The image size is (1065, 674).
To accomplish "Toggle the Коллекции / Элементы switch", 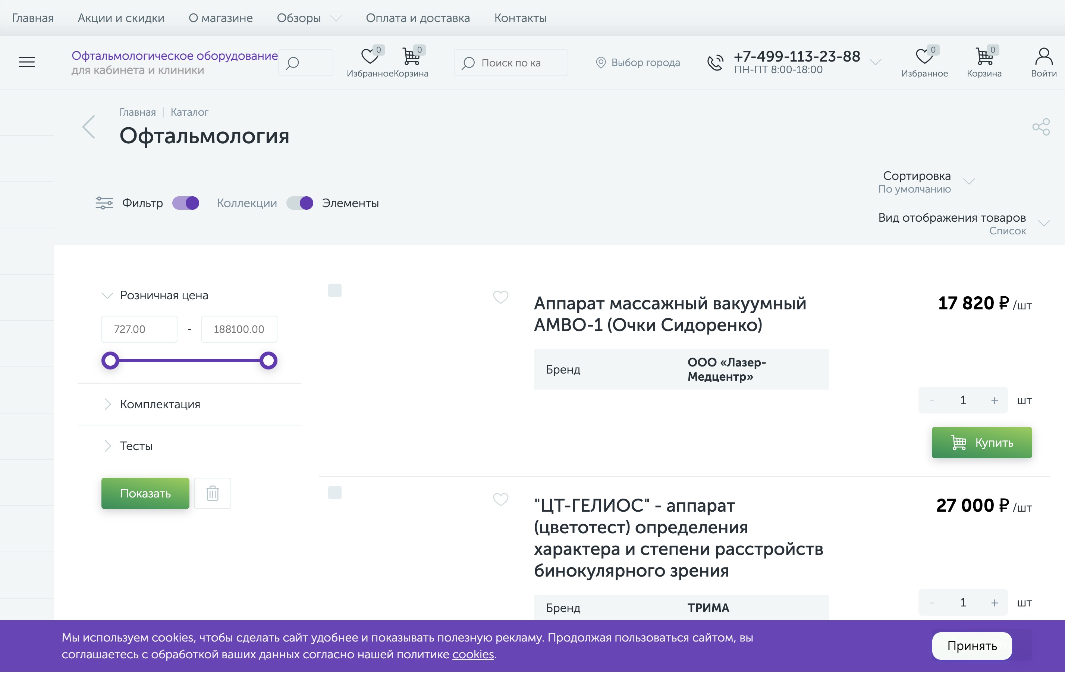I will click(300, 203).
